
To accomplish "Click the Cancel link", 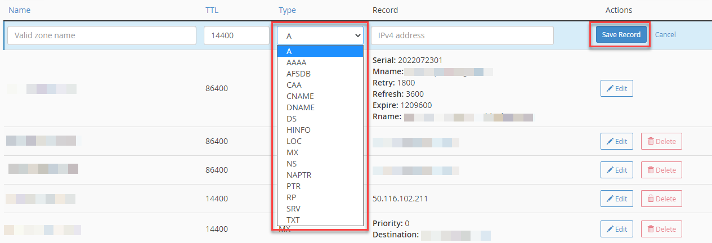I will pyautogui.click(x=665, y=35).
